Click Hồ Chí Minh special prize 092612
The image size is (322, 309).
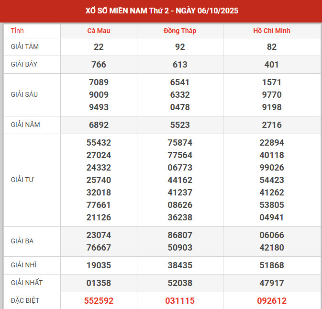(272, 301)
